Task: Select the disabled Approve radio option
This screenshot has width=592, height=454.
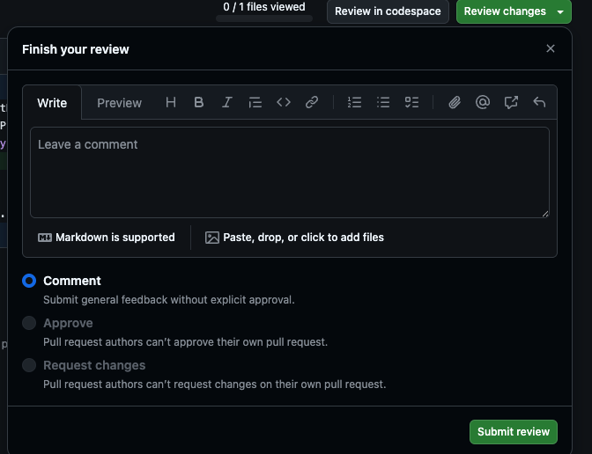Action: [x=29, y=323]
